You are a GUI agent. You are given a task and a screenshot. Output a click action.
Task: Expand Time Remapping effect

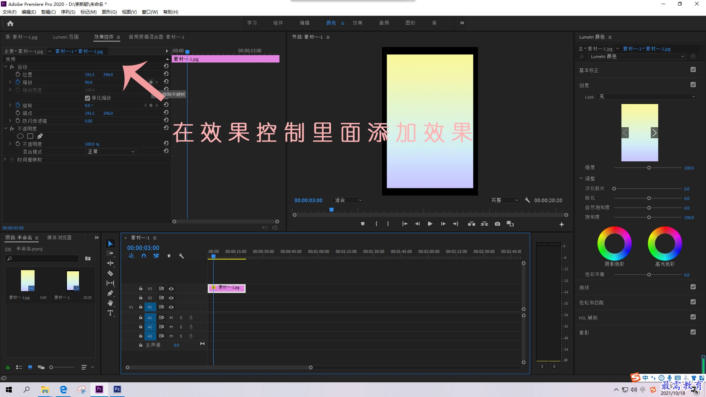click(x=5, y=159)
